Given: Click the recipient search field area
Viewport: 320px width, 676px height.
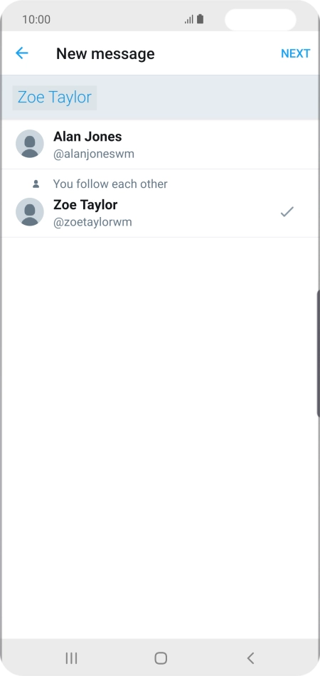Looking at the screenshot, I should [160, 97].
